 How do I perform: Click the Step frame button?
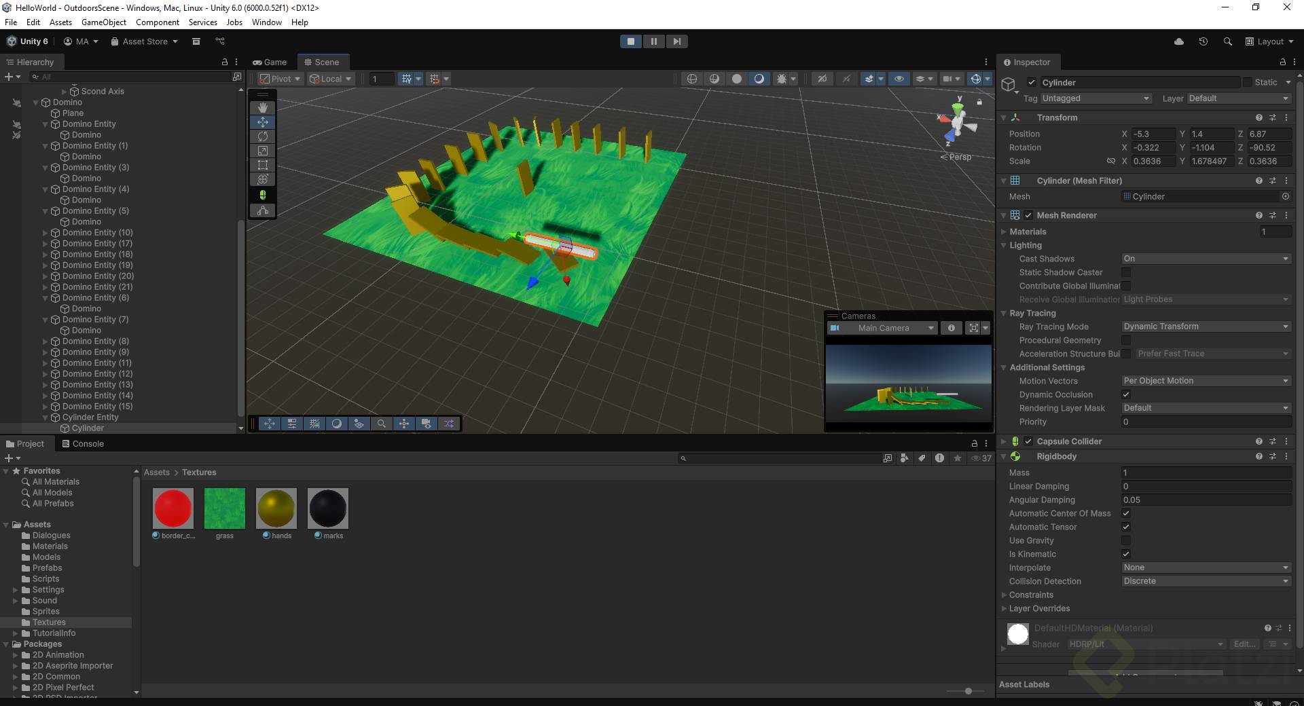[676, 41]
